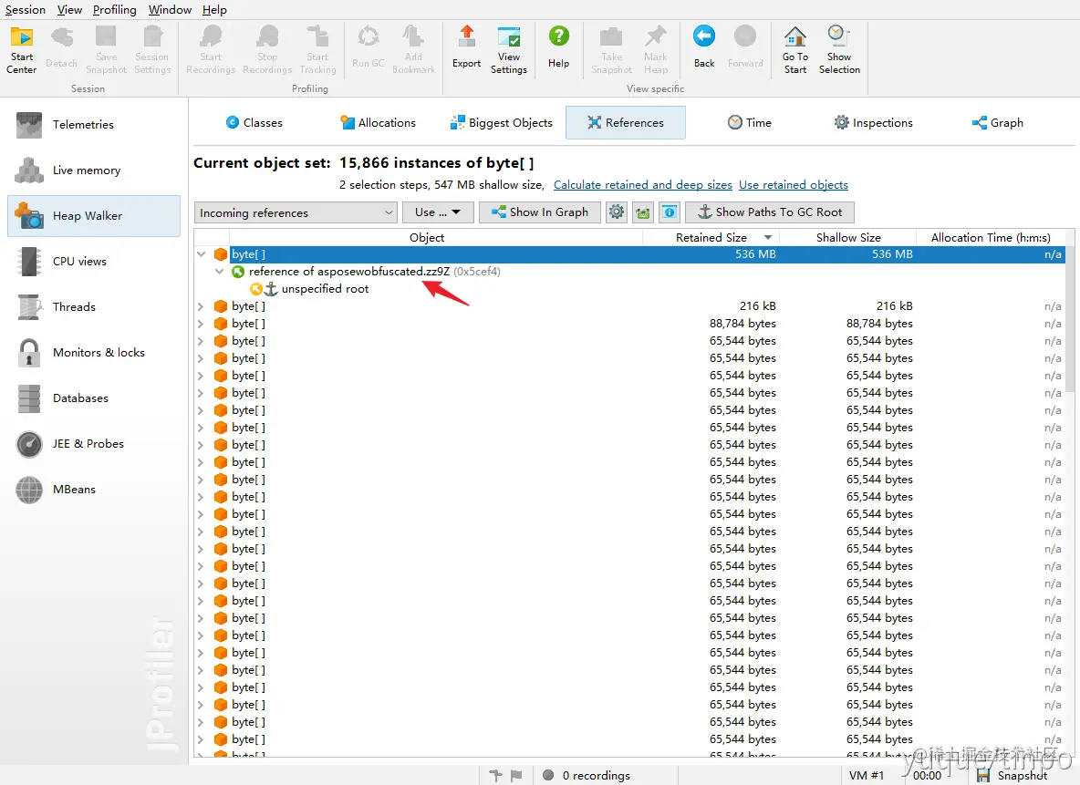Viewport: 1080px width, 785px height.
Task: Click the Shallow Size column header
Action: 848,238
